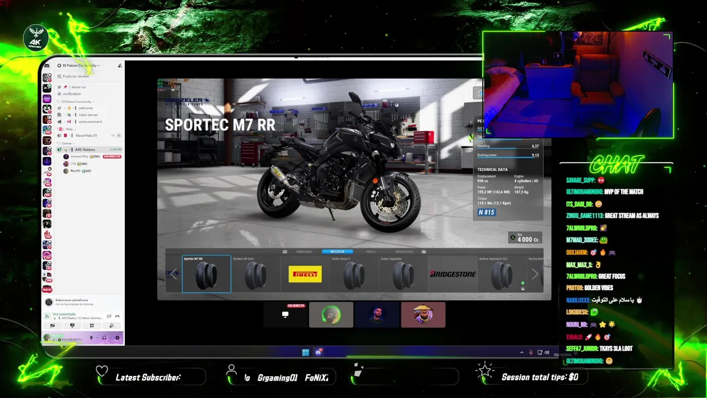This screenshot has height=398, width=707.
Task: Select the Racetec RR Slick tire
Action: click(x=256, y=274)
